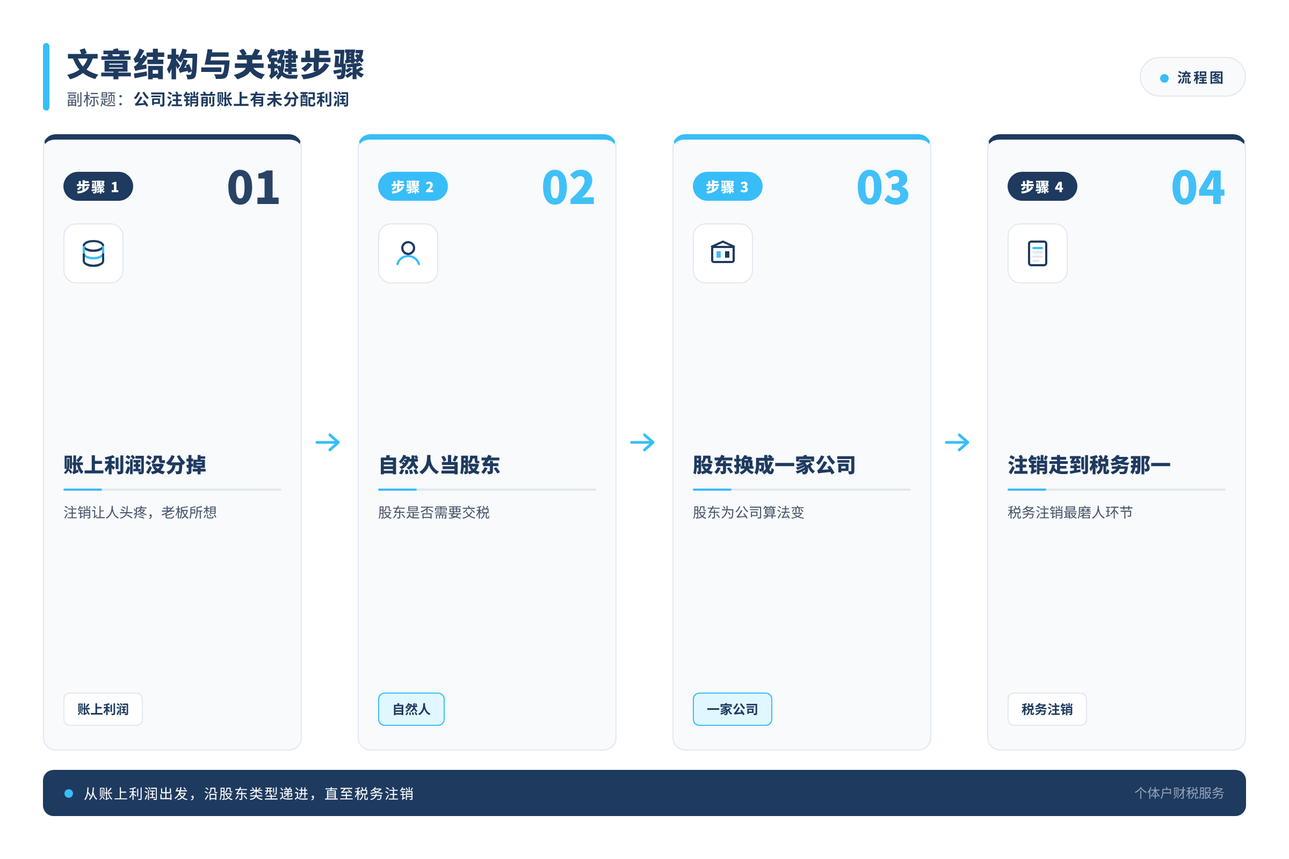Image resolution: width=1289 pixels, height=859 pixels.
Task: Click the text 股东为公司算法变
Action: click(749, 512)
